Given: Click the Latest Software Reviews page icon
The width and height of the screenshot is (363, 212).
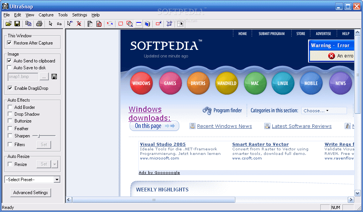Looking at the screenshot, I should (267, 126).
